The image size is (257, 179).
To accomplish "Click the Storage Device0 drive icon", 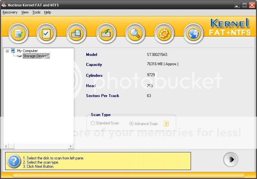I will pos(19,56).
